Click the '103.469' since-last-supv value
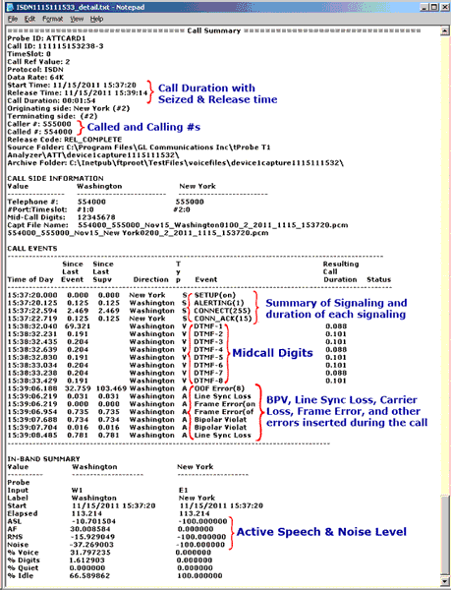 [111, 388]
